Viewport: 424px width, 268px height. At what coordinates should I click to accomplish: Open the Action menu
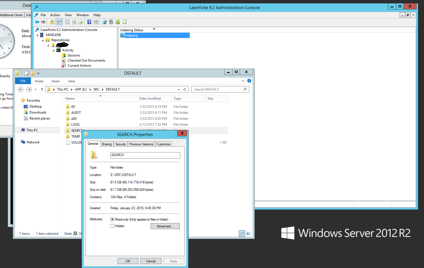pyautogui.click(x=55, y=15)
